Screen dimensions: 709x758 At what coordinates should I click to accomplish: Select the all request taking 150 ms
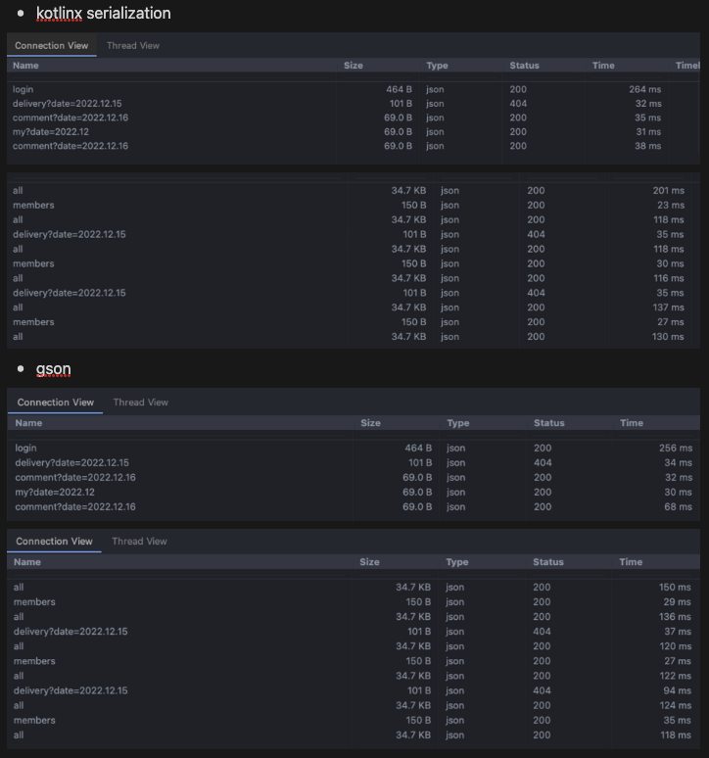tap(354, 587)
